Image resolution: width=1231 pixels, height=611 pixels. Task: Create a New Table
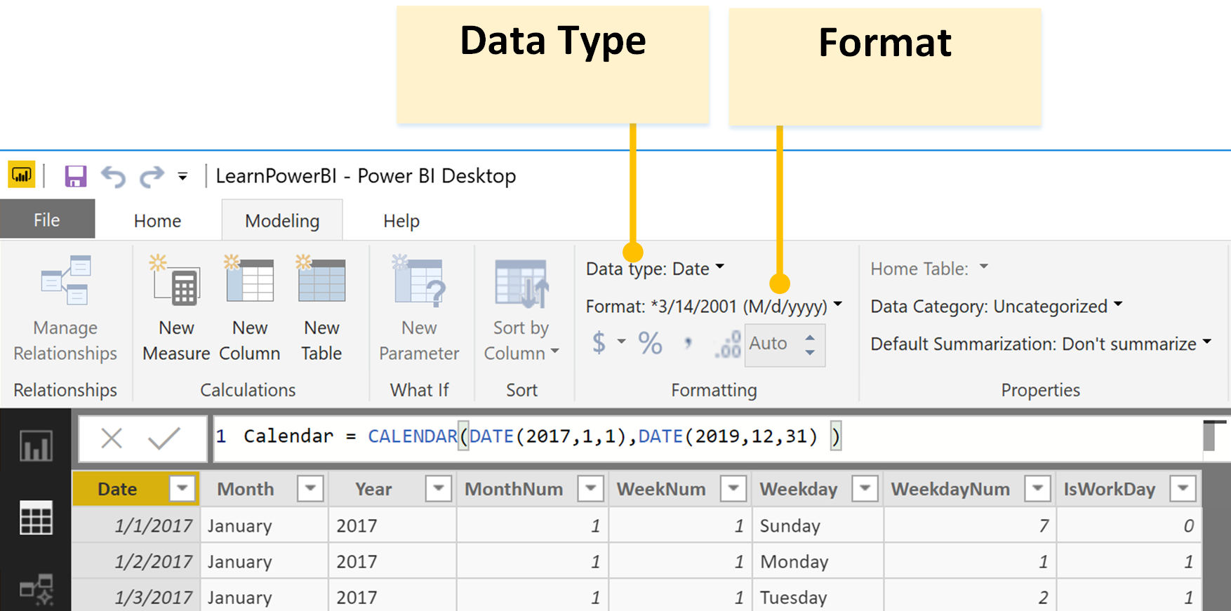coord(321,309)
